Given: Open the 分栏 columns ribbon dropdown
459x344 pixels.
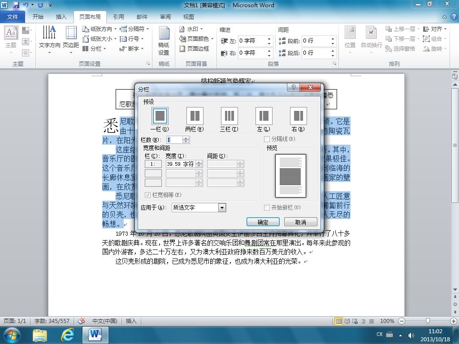Looking at the screenshot, I should click(x=94, y=48).
